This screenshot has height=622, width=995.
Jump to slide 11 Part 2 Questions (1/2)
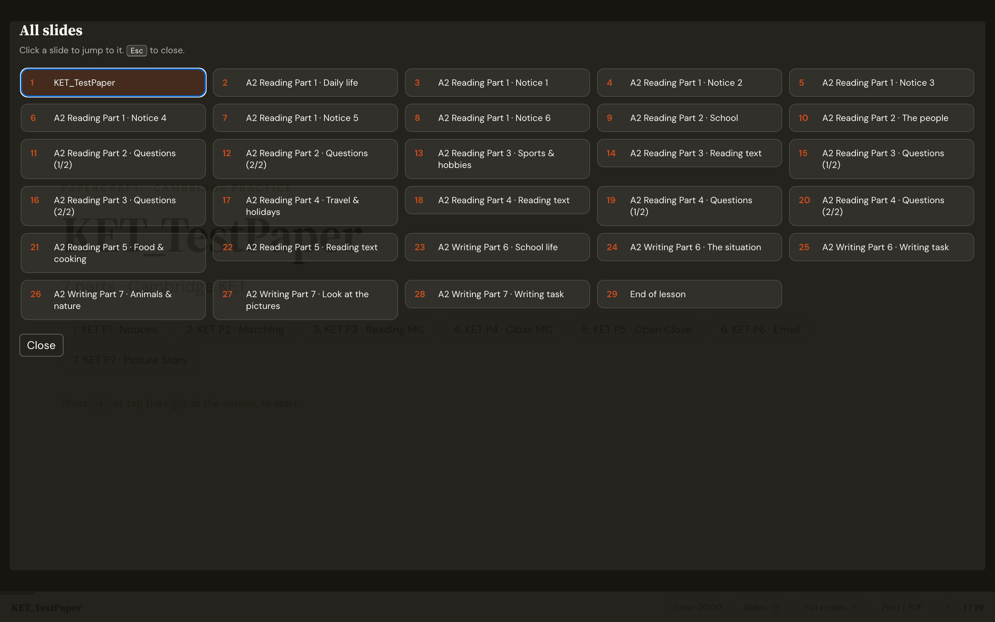(113, 159)
